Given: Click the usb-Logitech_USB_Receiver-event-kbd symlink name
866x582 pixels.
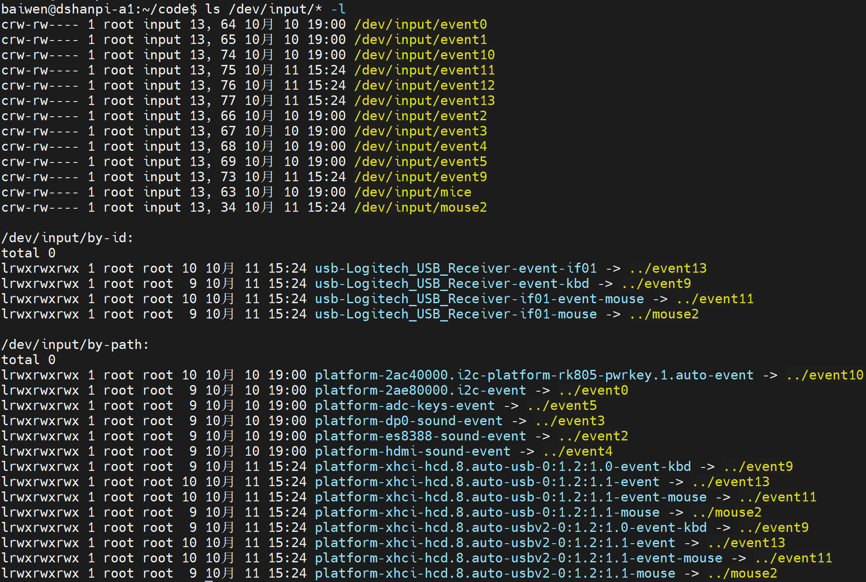Looking at the screenshot, I should (452, 284).
